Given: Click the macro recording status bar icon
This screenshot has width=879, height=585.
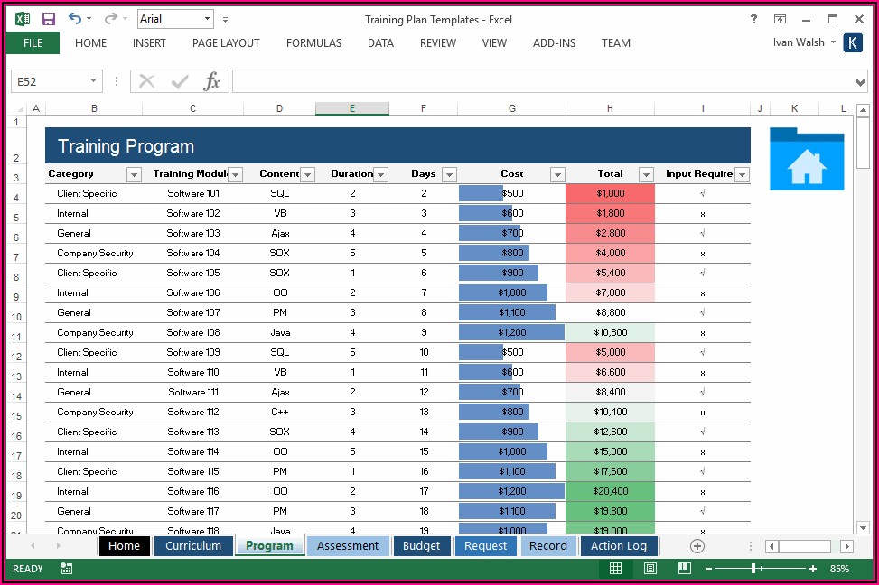Looking at the screenshot, I should (x=67, y=569).
